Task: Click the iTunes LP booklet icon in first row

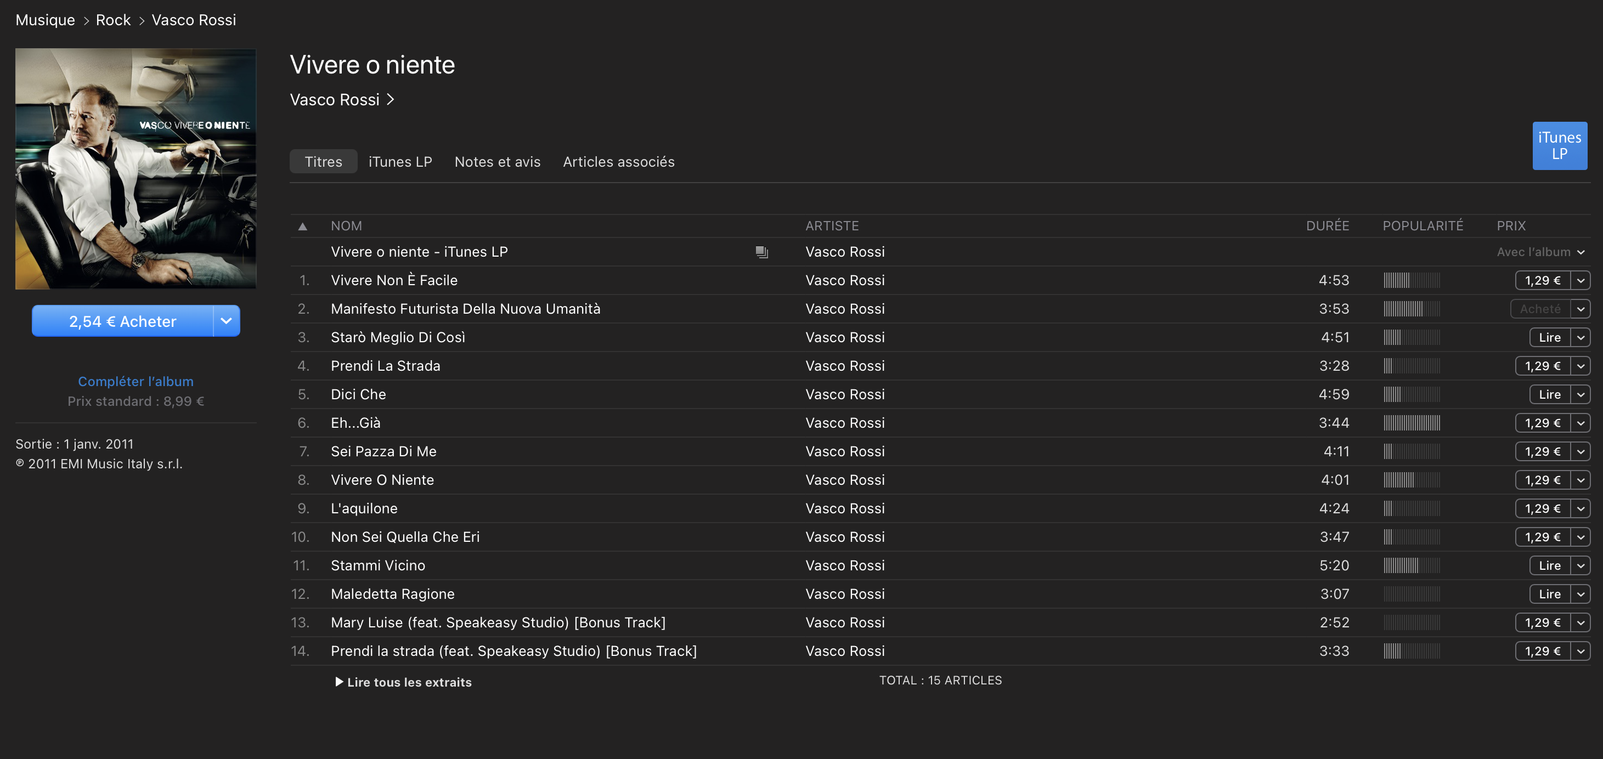Action: tap(761, 252)
